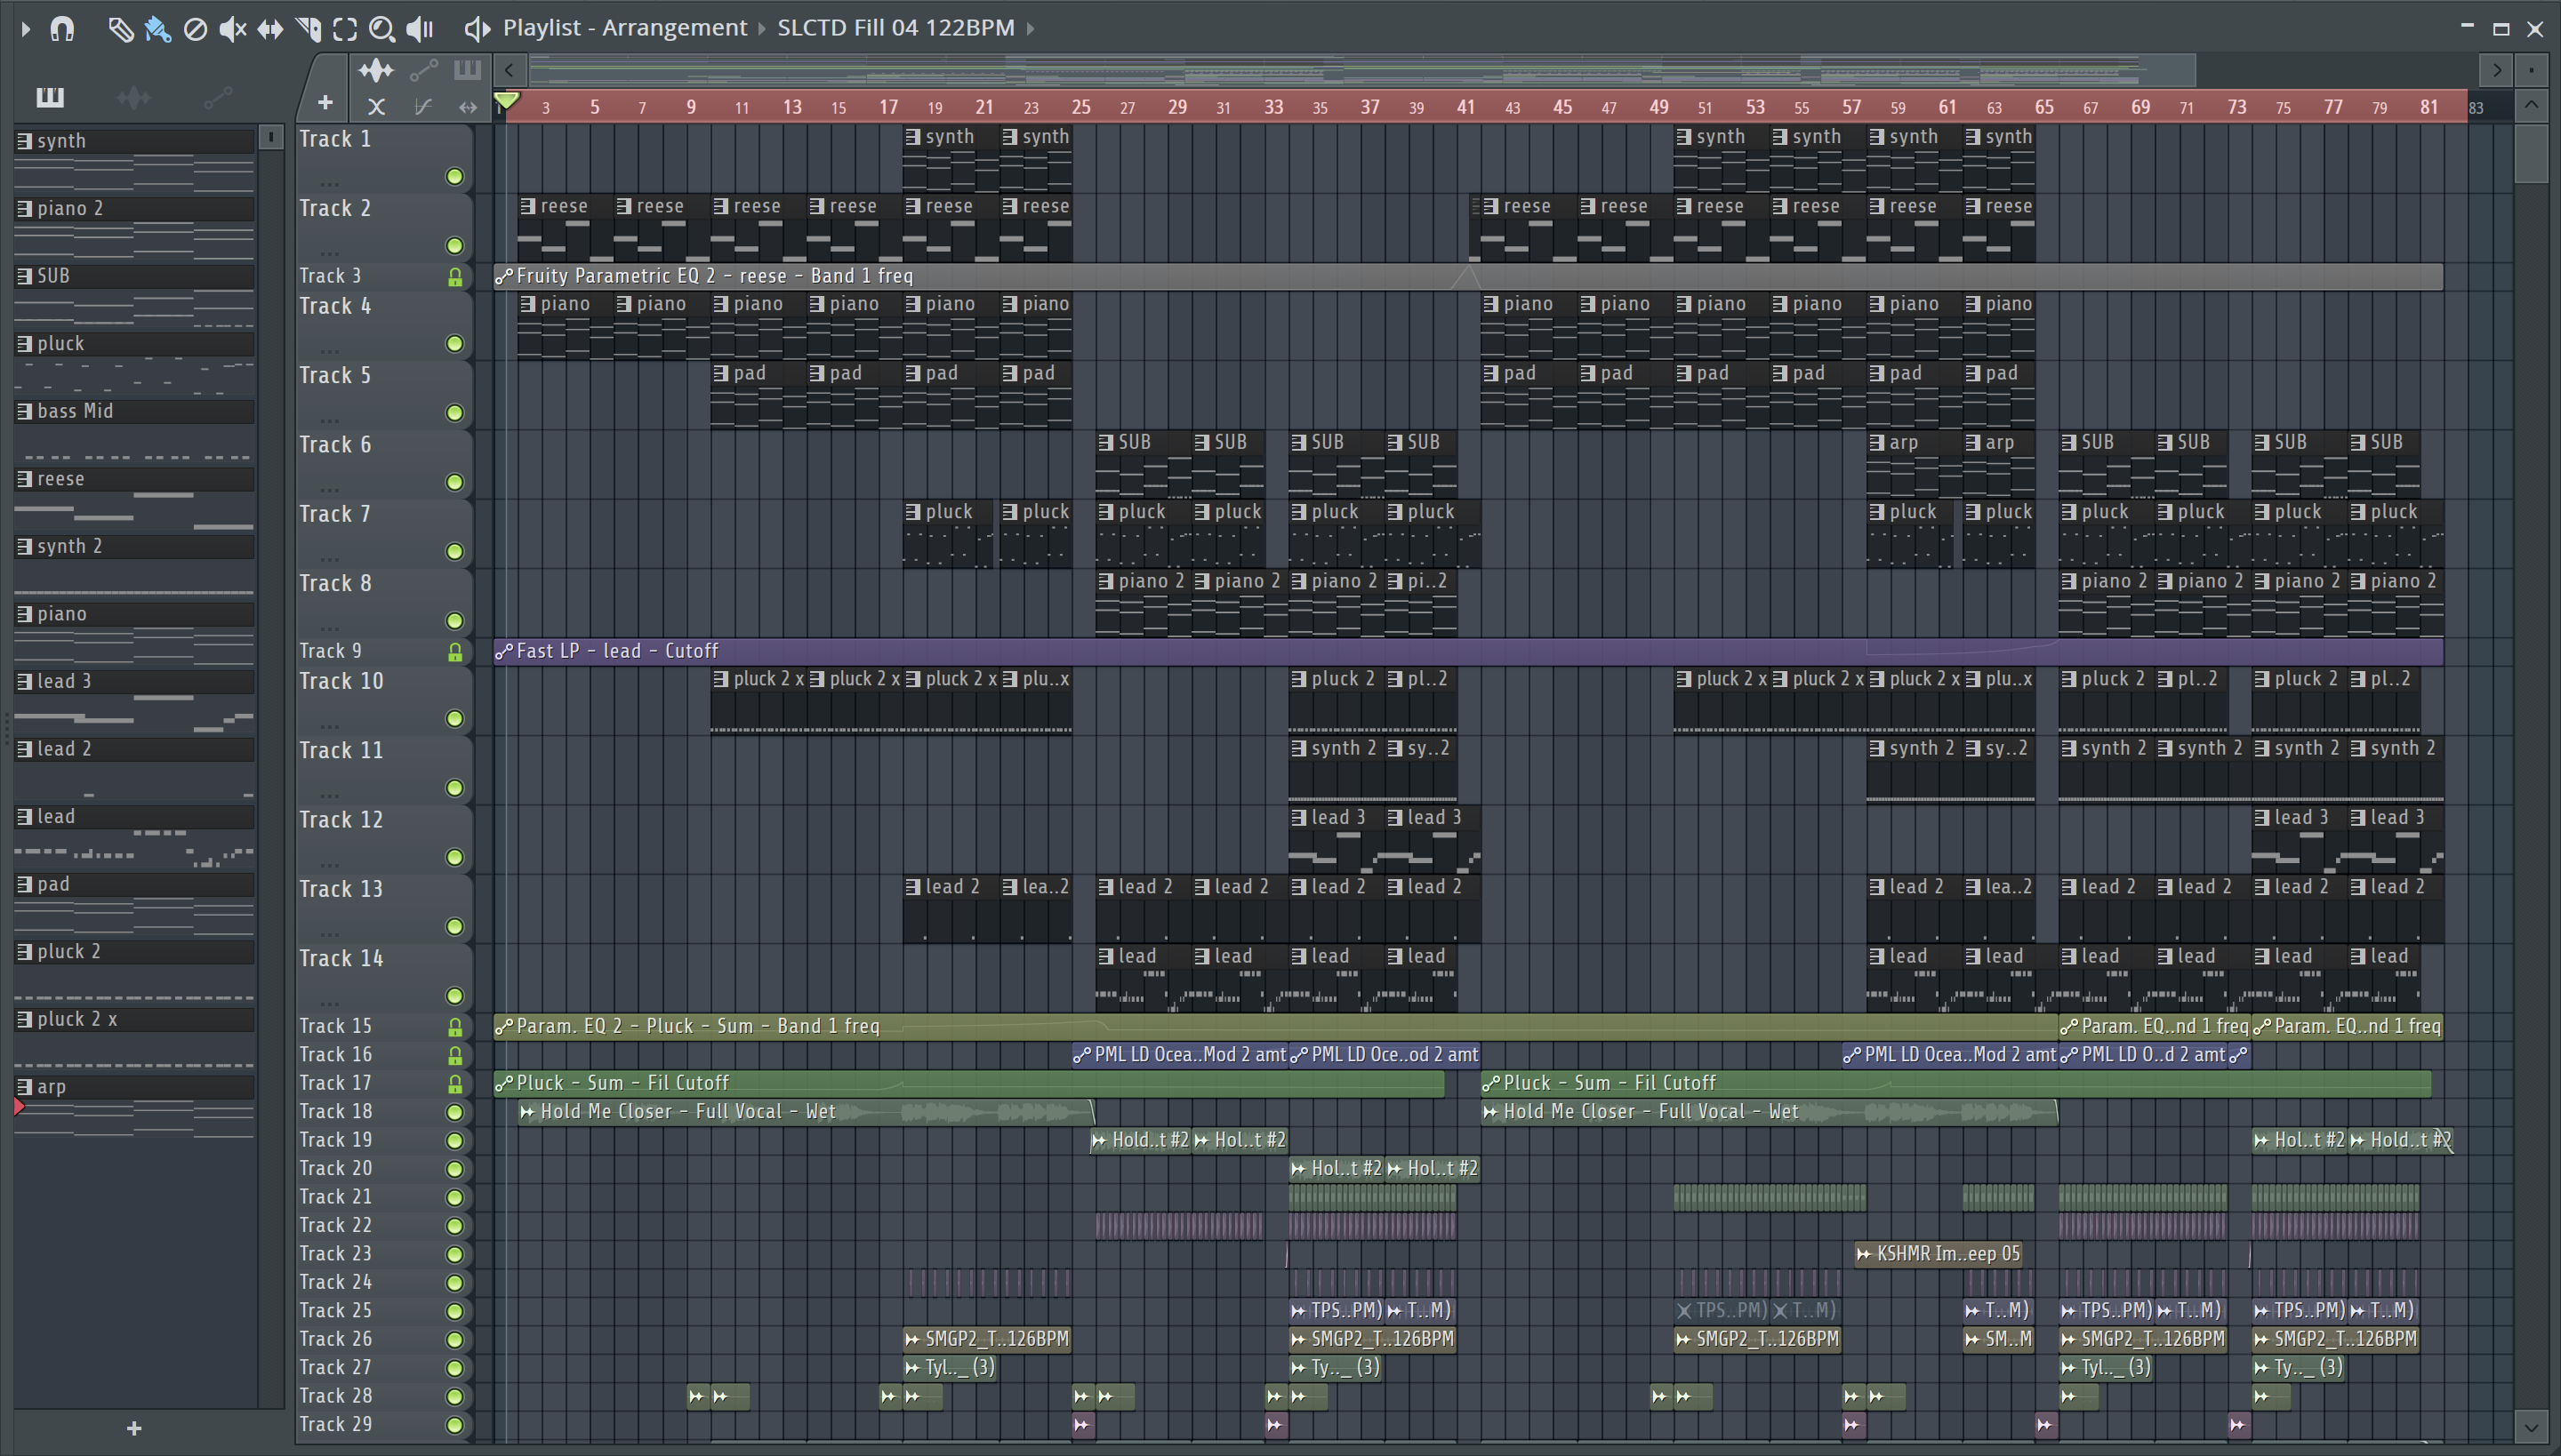Click the crossfade X icon
Screen dimensions: 2561x1456
[x=376, y=106]
